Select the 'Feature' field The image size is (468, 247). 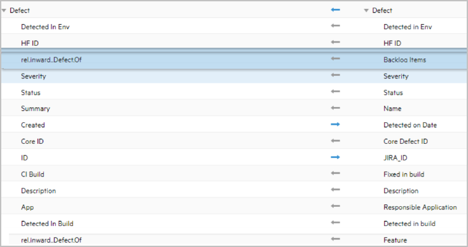point(395,240)
